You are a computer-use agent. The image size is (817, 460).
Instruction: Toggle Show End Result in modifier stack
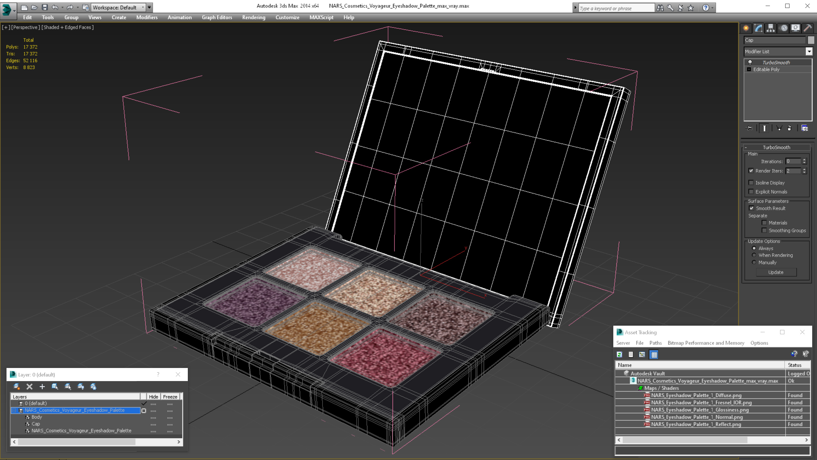(764, 128)
